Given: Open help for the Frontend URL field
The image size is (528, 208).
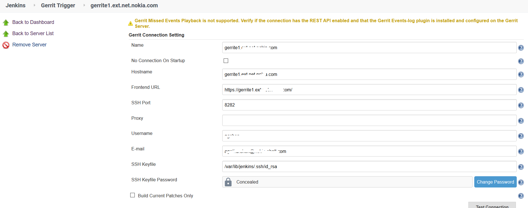Looking at the screenshot, I should coord(521,90).
